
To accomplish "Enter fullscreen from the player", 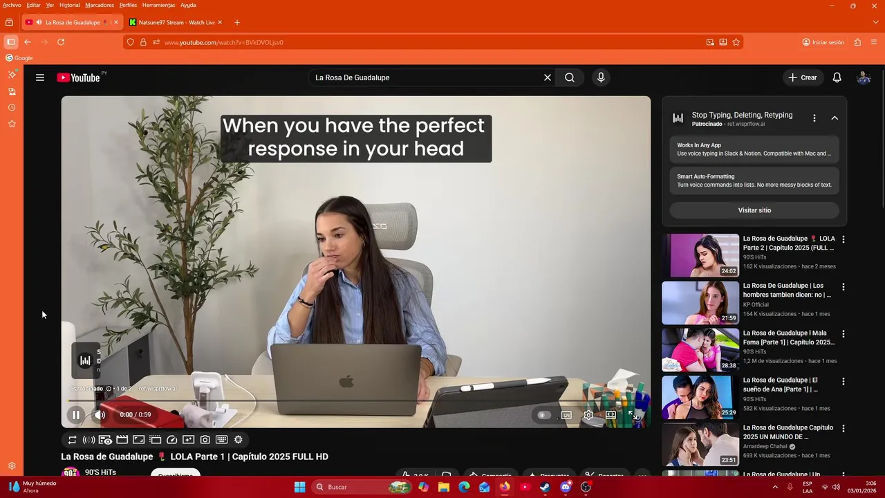I will (x=633, y=415).
